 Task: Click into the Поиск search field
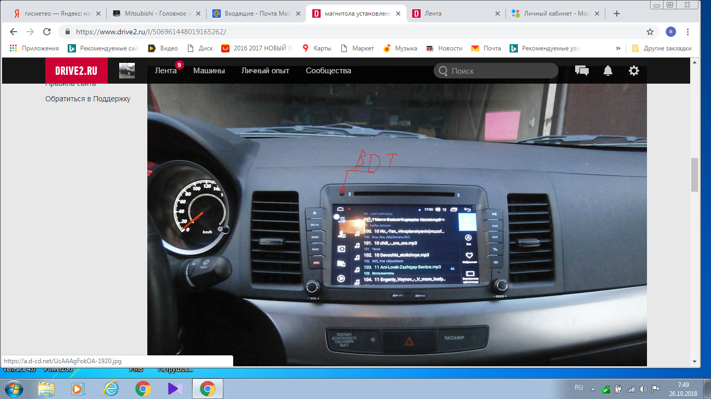tap(500, 71)
